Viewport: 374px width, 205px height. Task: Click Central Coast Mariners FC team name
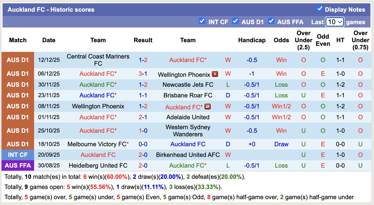[x=98, y=60]
